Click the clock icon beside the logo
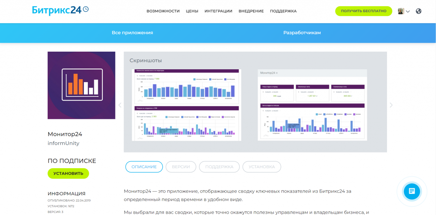This screenshot has width=436, height=215. click(x=85, y=9)
